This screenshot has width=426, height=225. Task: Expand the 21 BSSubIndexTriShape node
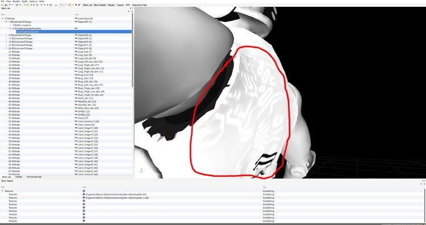[x=6, y=45]
